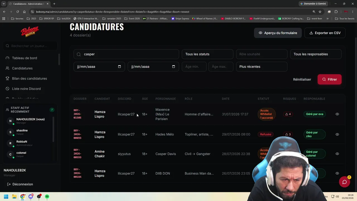
Task: Open Liste noire Discord page
Action: click(26, 89)
